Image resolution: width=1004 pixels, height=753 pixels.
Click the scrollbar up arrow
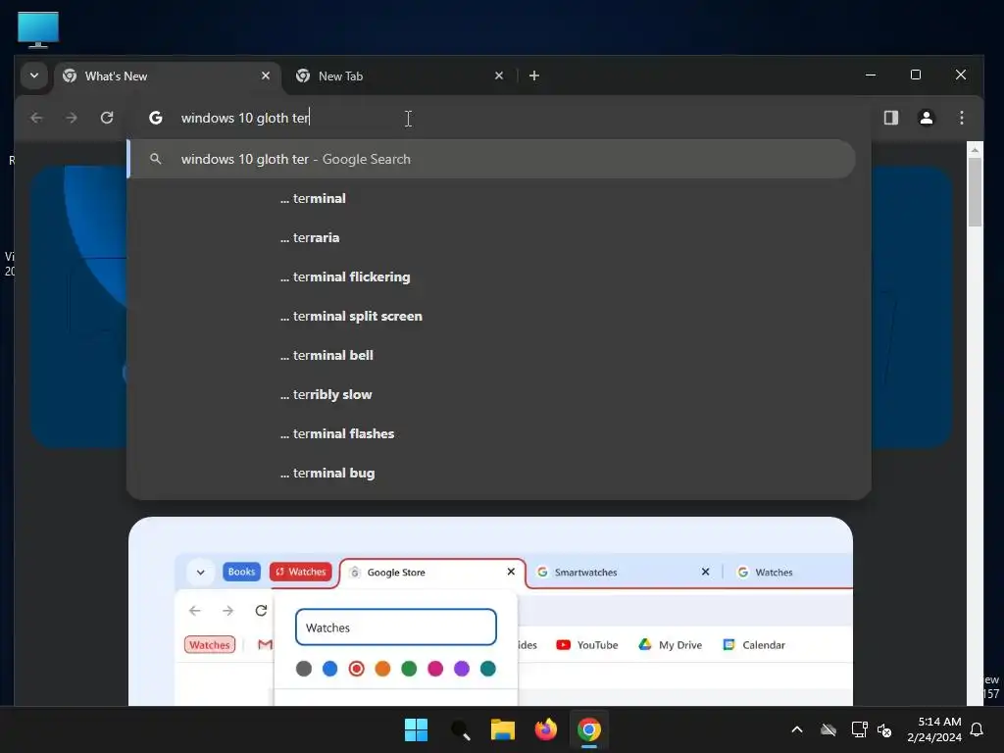[975, 150]
